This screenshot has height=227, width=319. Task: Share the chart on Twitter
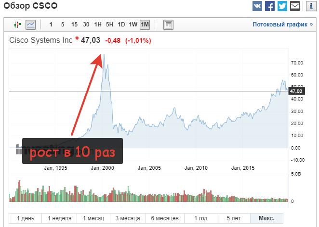pos(282,6)
